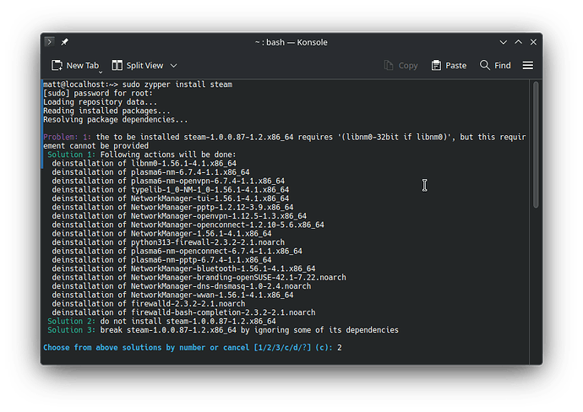Click the plasma6-nm-openvpn package line
Viewport: 583px width, 412px height.
point(168,181)
